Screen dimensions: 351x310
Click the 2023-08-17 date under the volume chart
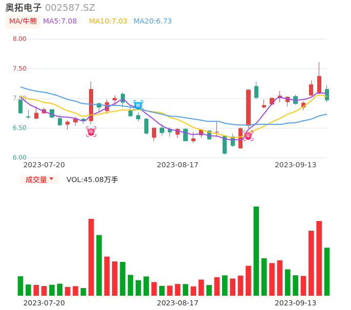[178, 303]
